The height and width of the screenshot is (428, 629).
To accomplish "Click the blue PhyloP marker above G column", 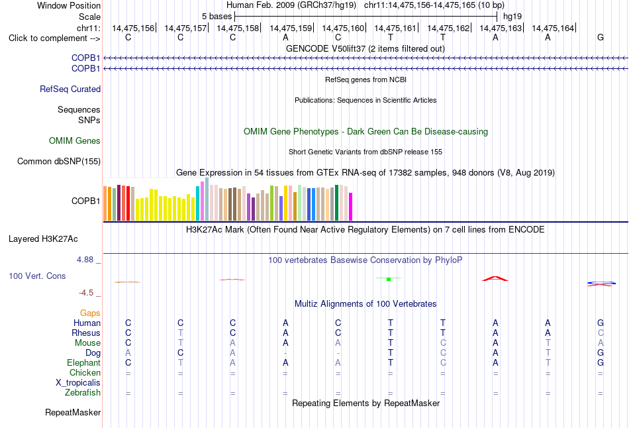I will tap(600, 283).
